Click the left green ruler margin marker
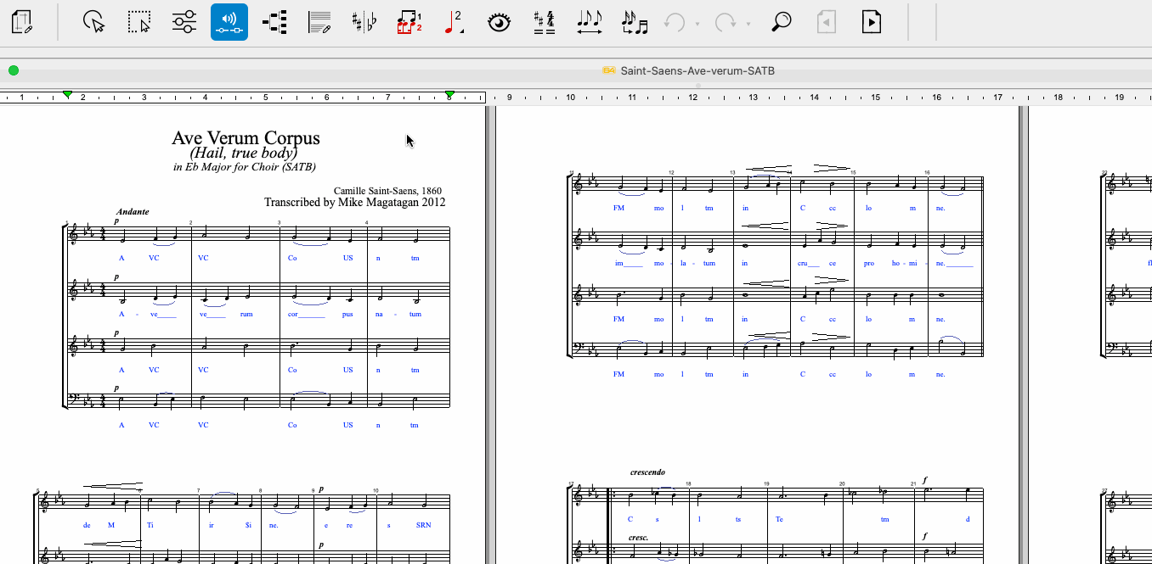Viewport: 1152px width, 564px height. click(68, 94)
